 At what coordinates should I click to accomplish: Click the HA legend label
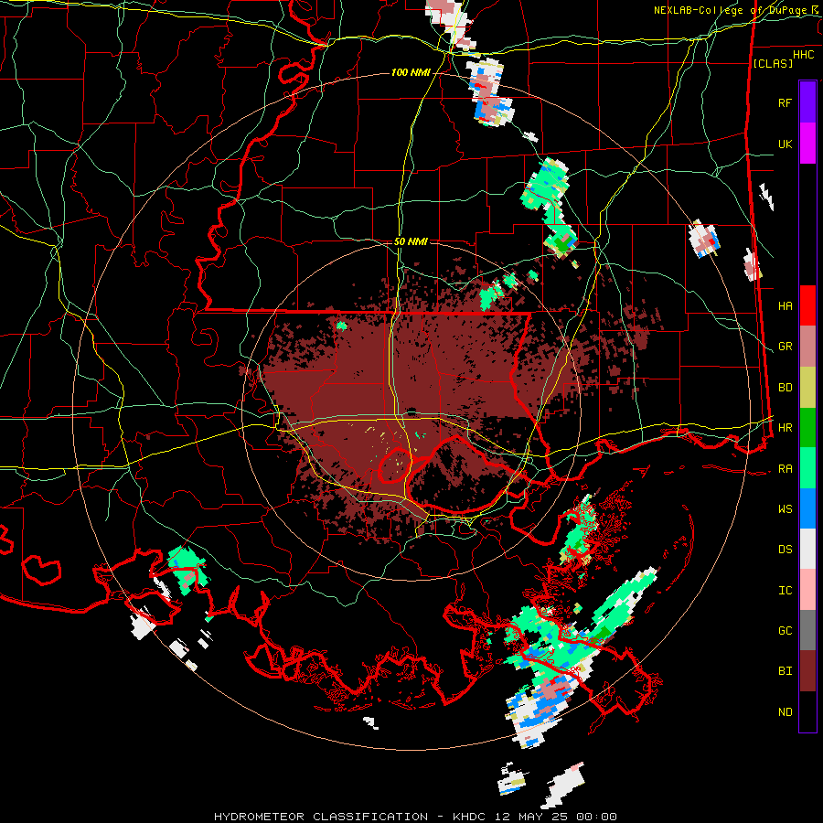(x=785, y=305)
